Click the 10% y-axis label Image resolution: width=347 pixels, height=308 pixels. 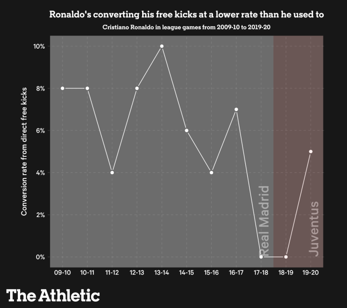tap(39, 46)
